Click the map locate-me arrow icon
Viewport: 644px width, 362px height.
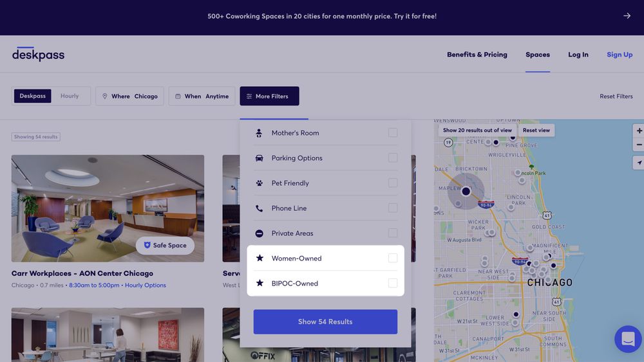click(639, 163)
